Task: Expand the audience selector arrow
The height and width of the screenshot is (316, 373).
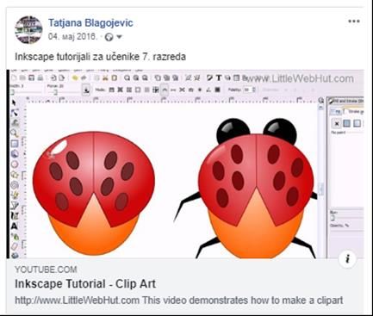Action: pyautogui.click(x=119, y=37)
